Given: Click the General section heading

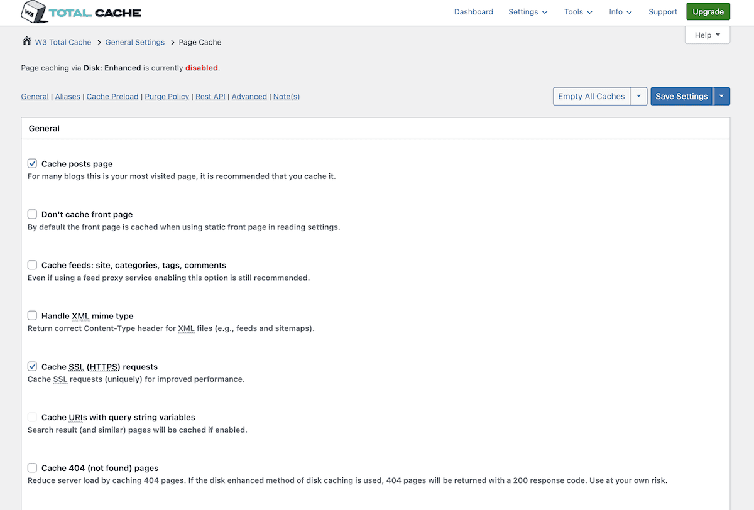Looking at the screenshot, I should tap(44, 128).
